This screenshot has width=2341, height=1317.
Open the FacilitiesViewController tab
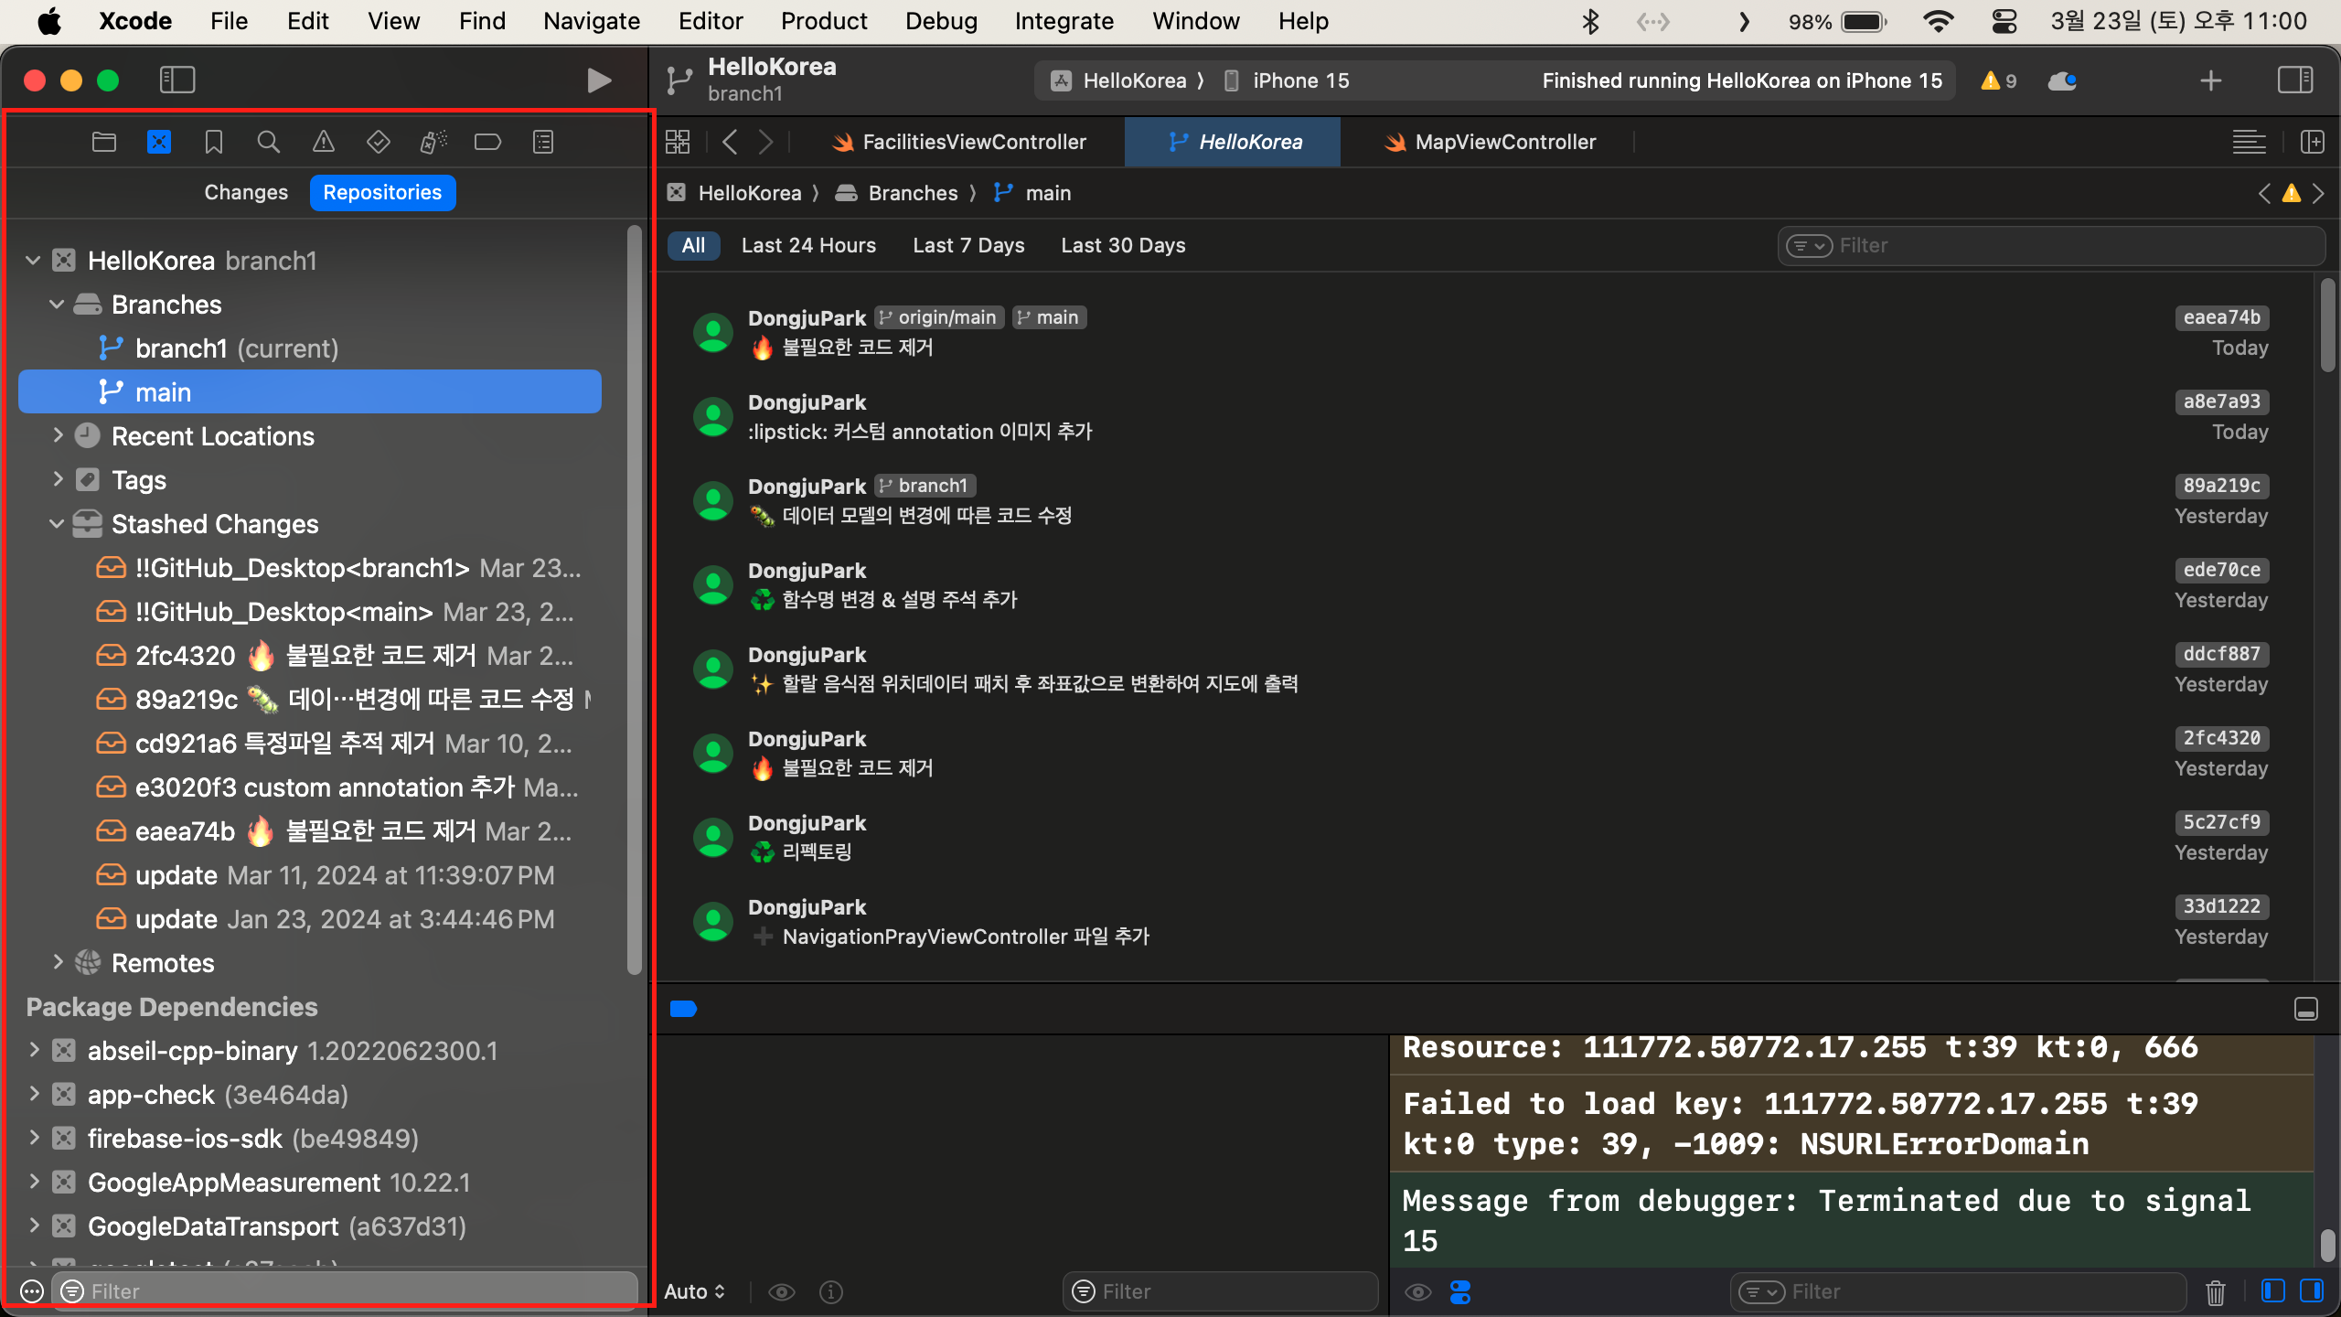coord(959,142)
